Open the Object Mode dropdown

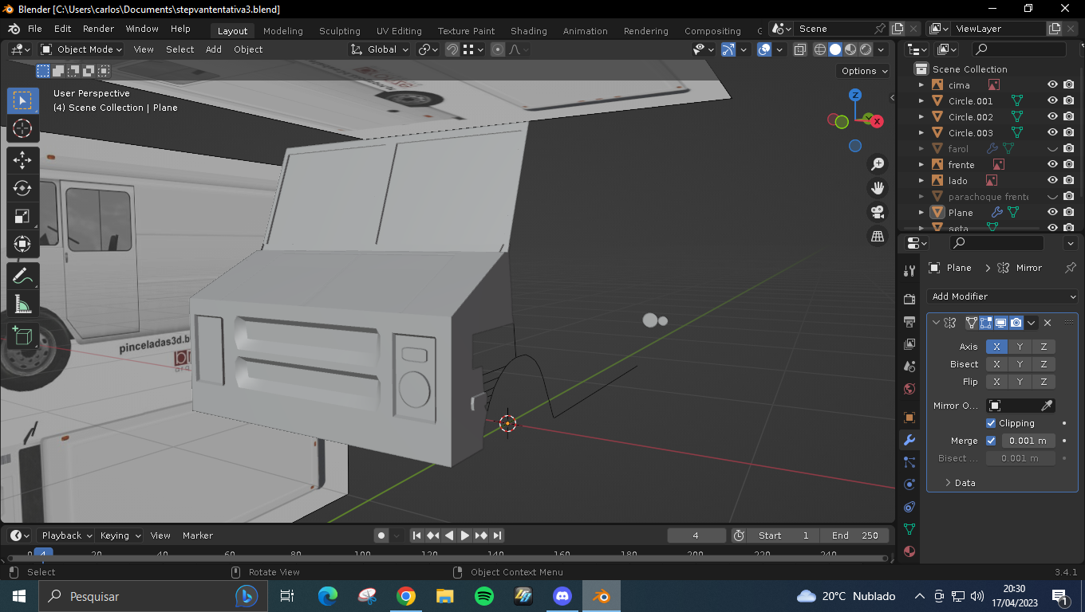tap(82, 49)
